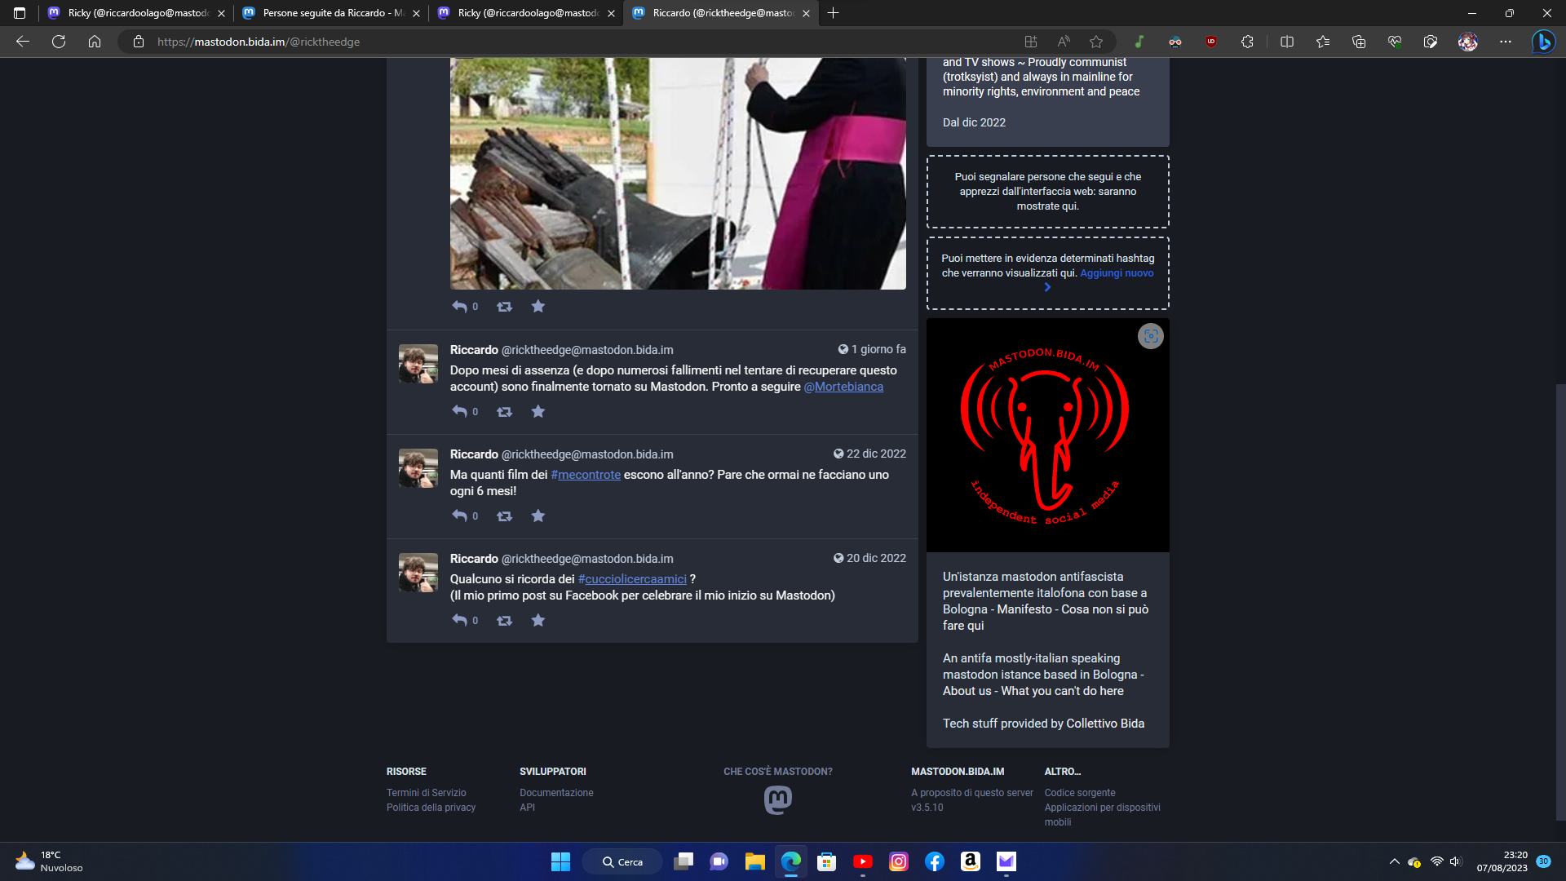Viewport: 1566px width, 881px height.
Task: Favourite the bell photo post
Action: (x=537, y=307)
